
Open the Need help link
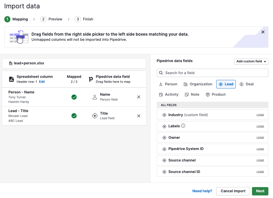pyautogui.click(x=202, y=191)
